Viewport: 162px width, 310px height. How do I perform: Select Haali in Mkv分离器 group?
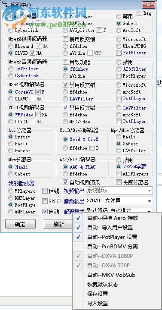[x=10, y=167]
